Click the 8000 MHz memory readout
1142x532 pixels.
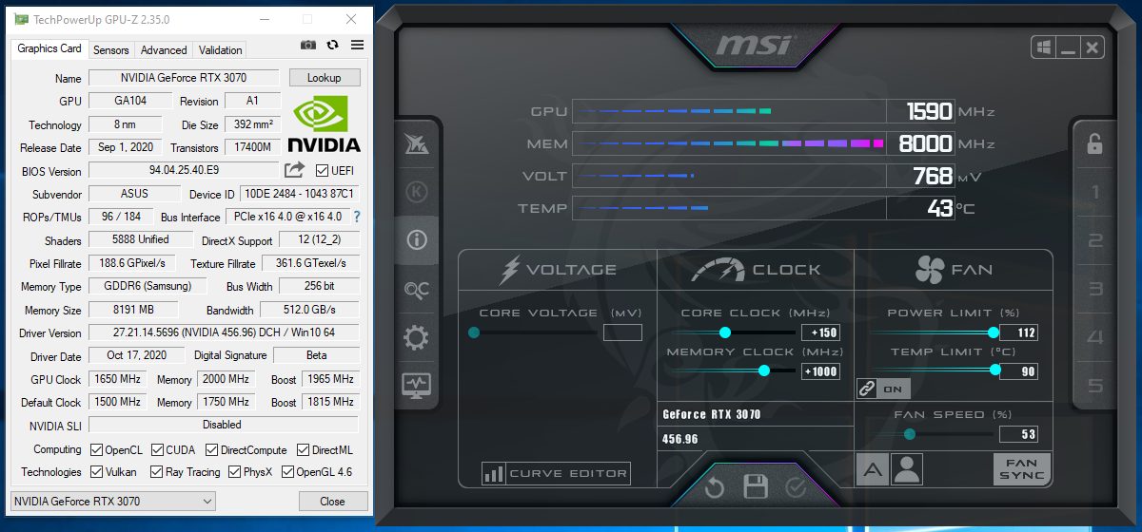[920, 144]
